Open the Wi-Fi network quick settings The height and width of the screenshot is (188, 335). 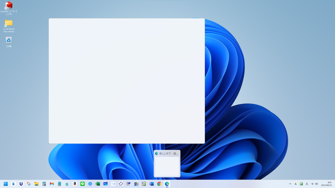312,184
